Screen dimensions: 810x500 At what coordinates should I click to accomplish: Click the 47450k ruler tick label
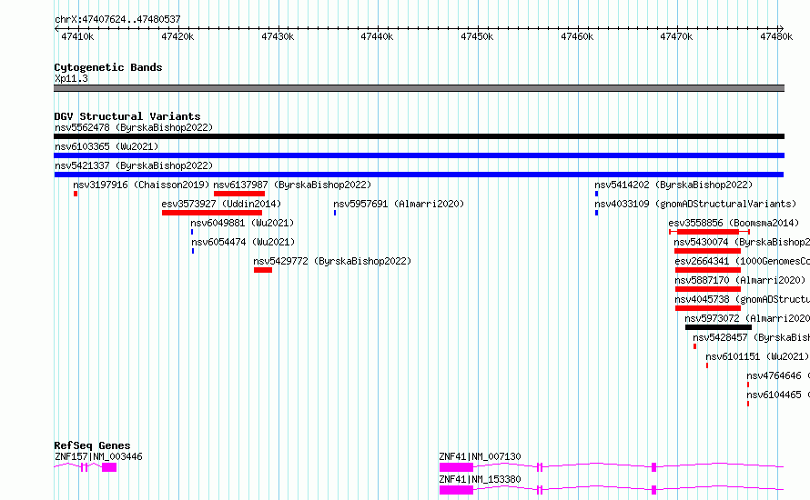point(477,37)
